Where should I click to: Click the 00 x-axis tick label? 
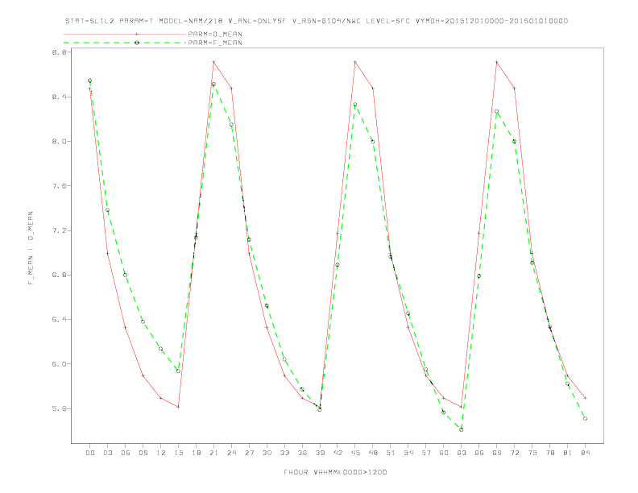tap(90, 453)
